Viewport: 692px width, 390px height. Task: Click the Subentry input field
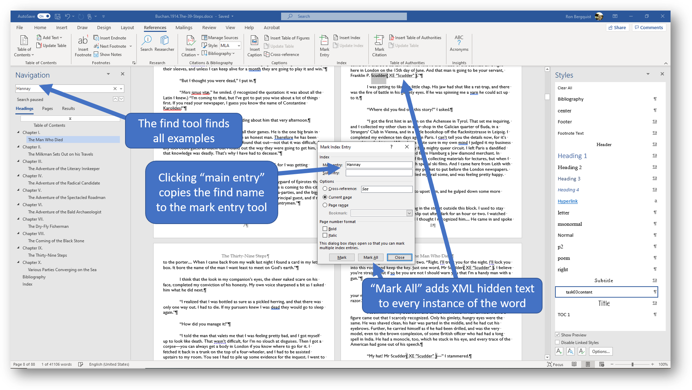pyautogui.click(x=379, y=173)
